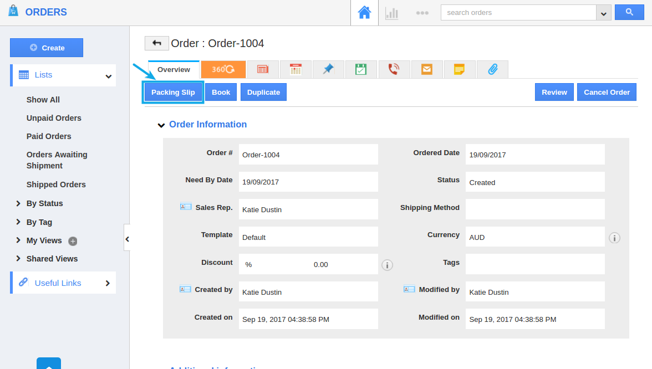Viewport: 652px width, 369px height.
Task: Open the news feed tab icon
Action: coord(263,69)
